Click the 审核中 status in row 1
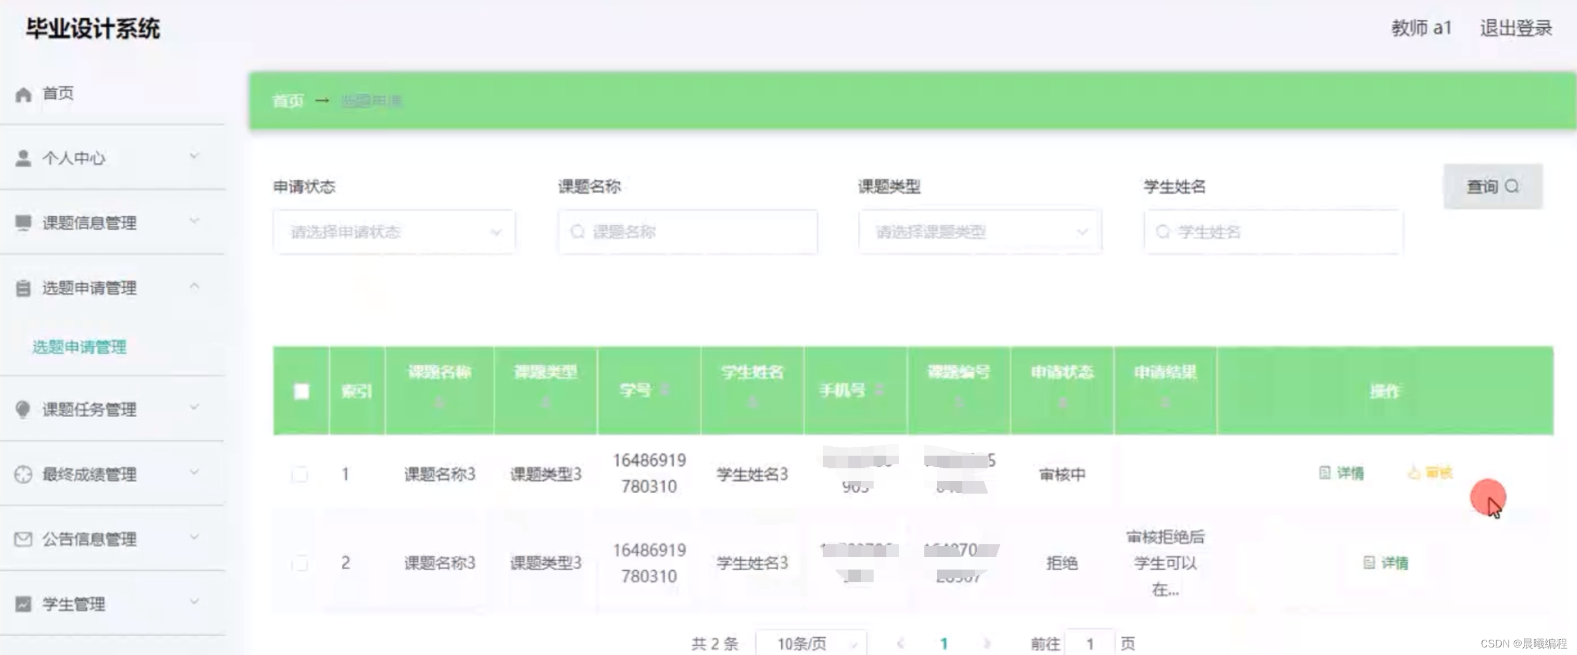 pos(1062,474)
